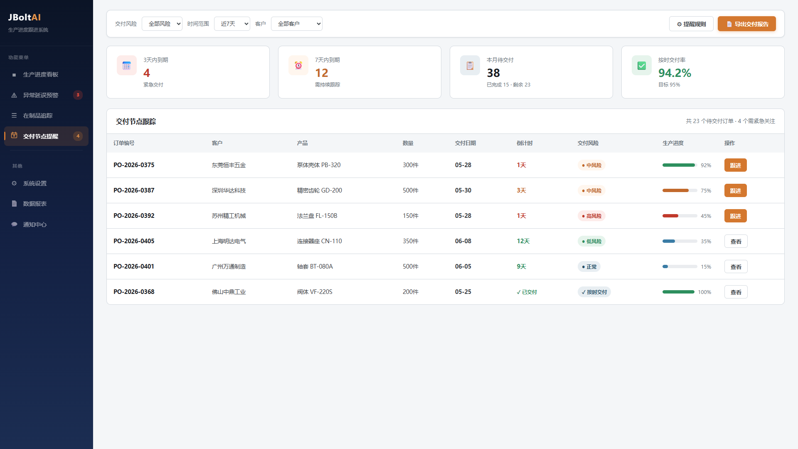Image resolution: width=798 pixels, height=449 pixels.
Task: Click the 正常 status tag
Action: 589,266
